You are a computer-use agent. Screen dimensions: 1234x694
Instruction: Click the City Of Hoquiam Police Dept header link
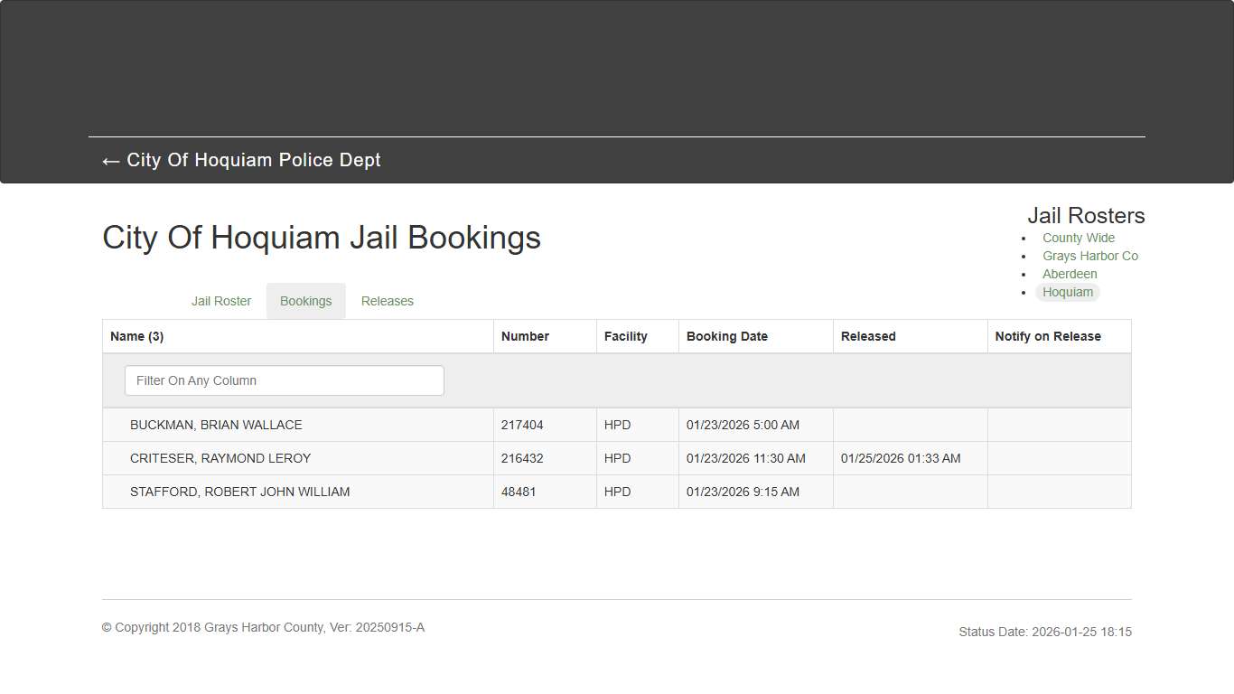coord(255,160)
